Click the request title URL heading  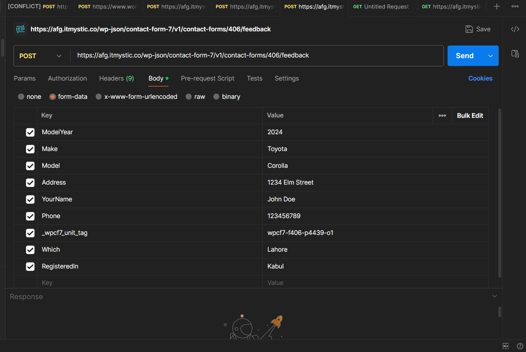pyautogui.click(x=151, y=29)
